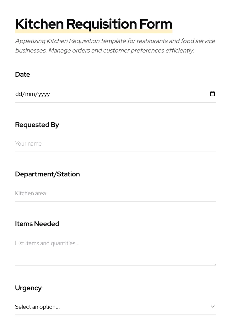The height and width of the screenshot is (322, 231).
Task: Select the 'mm' month segment in Date
Action: click(x=30, y=94)
